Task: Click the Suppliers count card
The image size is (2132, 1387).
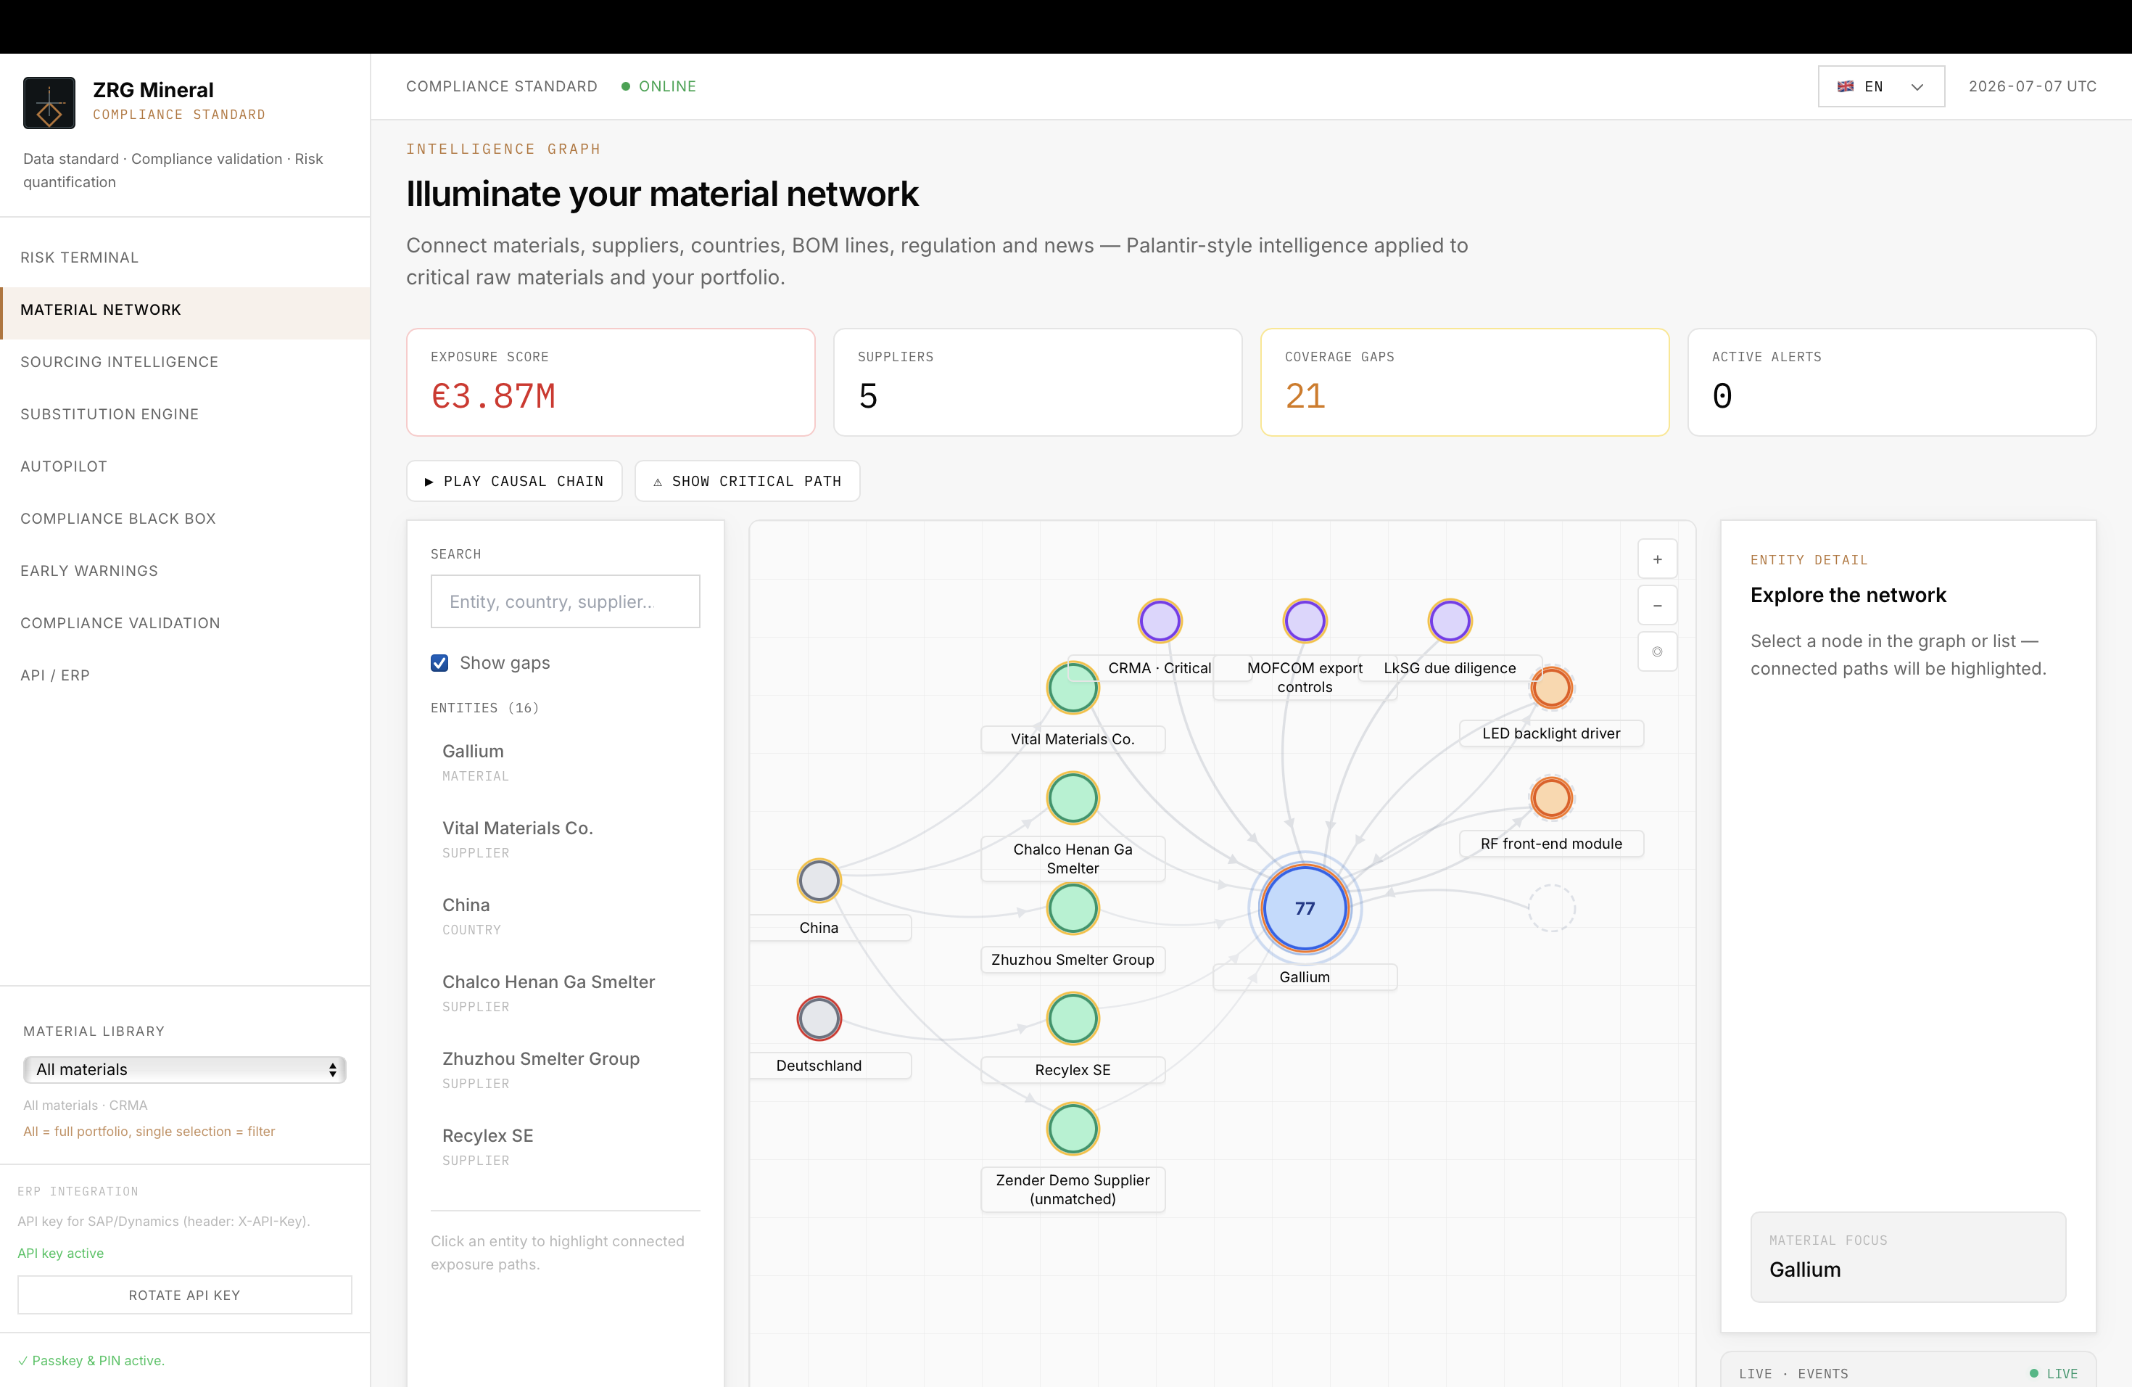Action: (1037, 382)
